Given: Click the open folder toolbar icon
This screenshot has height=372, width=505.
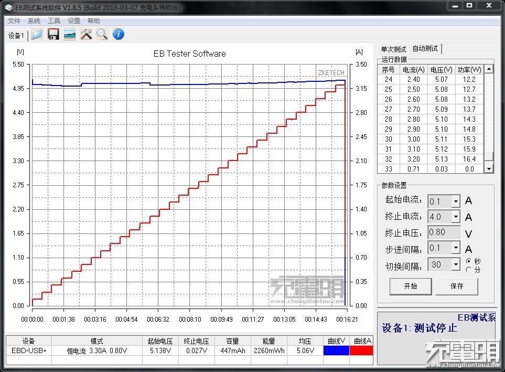Looking at the screenshot, I should coord(37,35).
